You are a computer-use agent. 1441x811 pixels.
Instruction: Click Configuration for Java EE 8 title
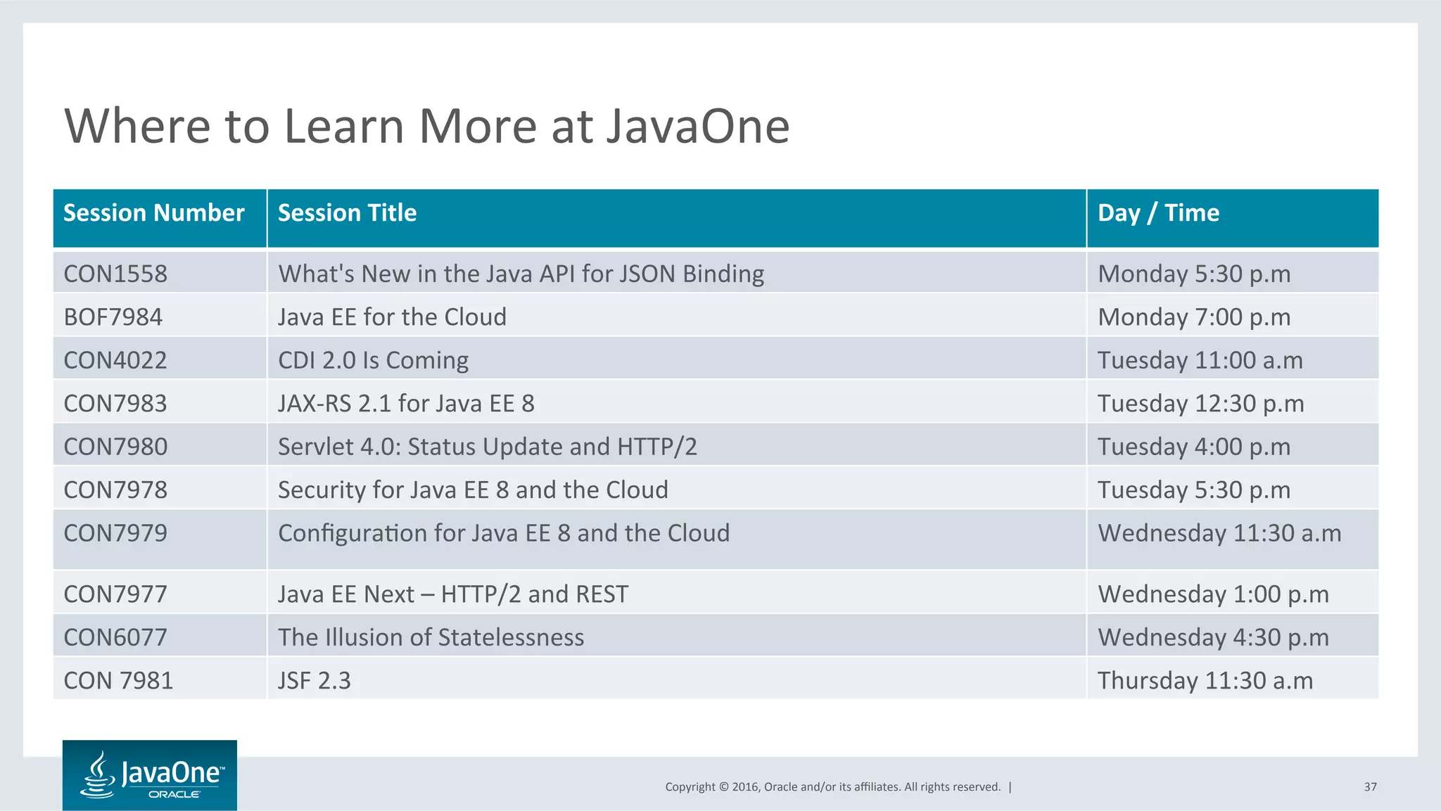pyautogui.click(x=504, y=533)
